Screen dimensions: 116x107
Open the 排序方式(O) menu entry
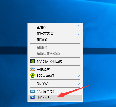point(55,33)
